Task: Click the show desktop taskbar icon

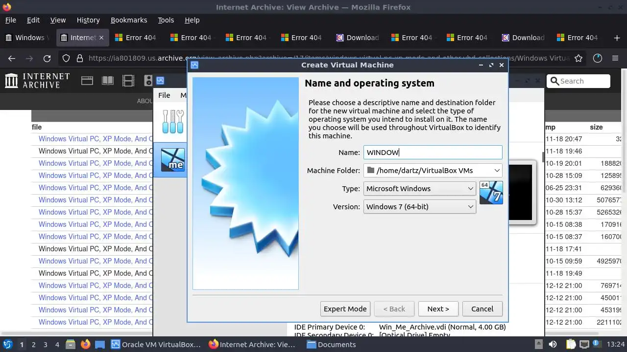Action: (100, 344)
